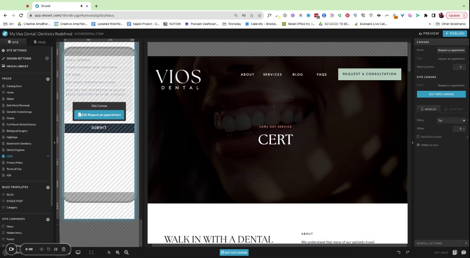470x258 pixels.
Task: Click the undo arrow at the bottom right
Action: (399, 252)
